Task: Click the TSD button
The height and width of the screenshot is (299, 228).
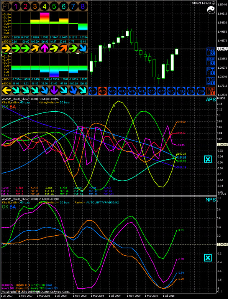Action: [181, 91]
